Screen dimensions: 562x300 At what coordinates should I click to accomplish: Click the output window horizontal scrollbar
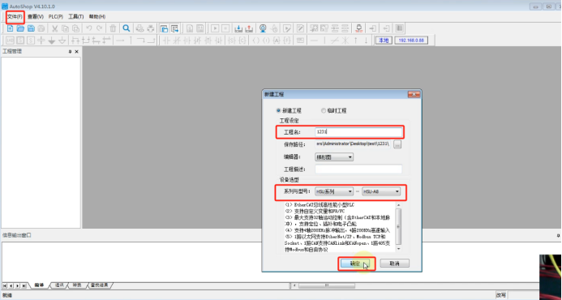click(x=327, y=285)
